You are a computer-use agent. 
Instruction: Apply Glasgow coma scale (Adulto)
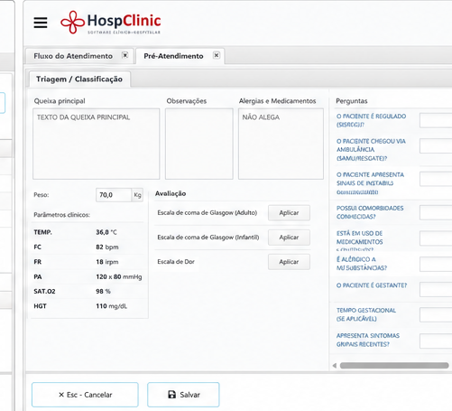(x=289, y=213)
